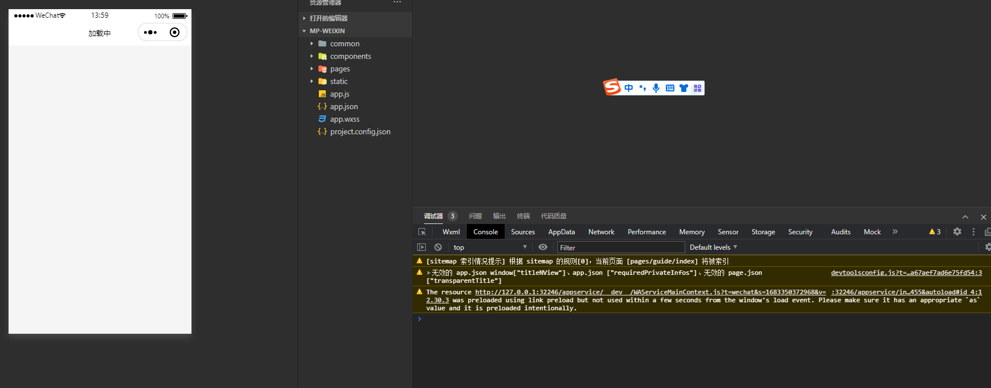Clear the console with the ban icon
991x388 pixels.
pyautogui.click(x=438, y=247)
